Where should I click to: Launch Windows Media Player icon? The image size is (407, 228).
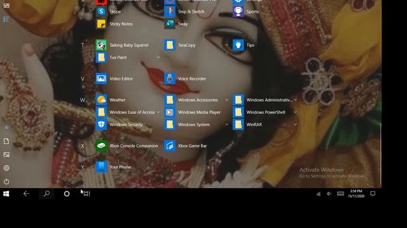(170, 112)
